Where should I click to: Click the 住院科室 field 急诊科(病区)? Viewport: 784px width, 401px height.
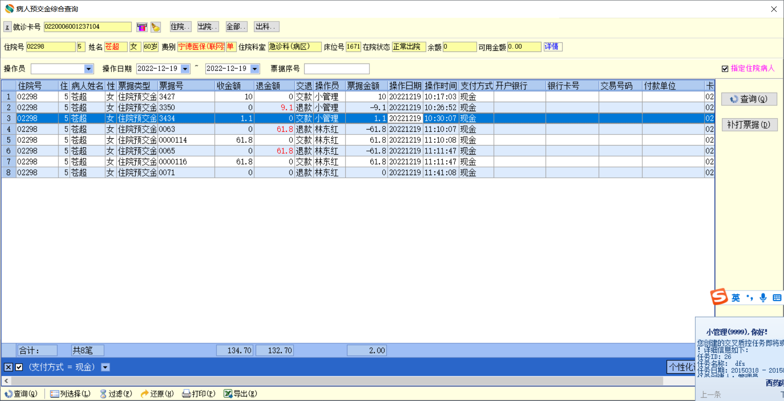294,47
